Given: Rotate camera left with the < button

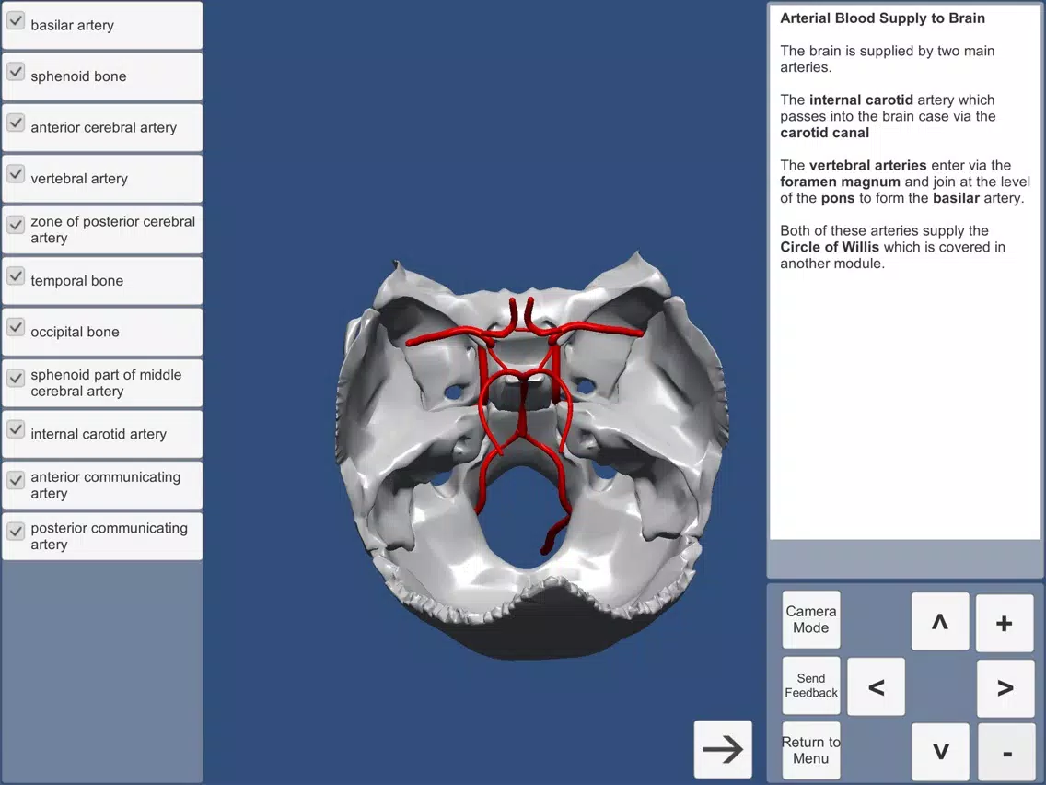Looking at the screenshot, I should 876,687.
